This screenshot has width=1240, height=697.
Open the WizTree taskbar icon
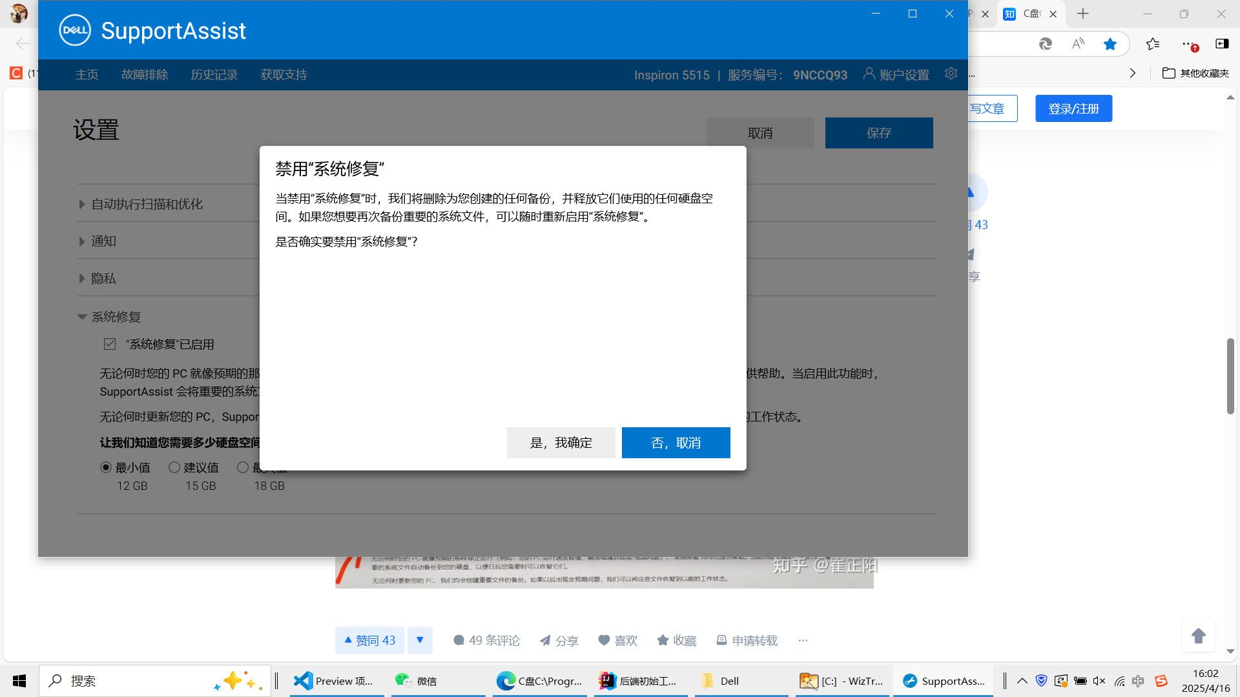tap(841, 681)
